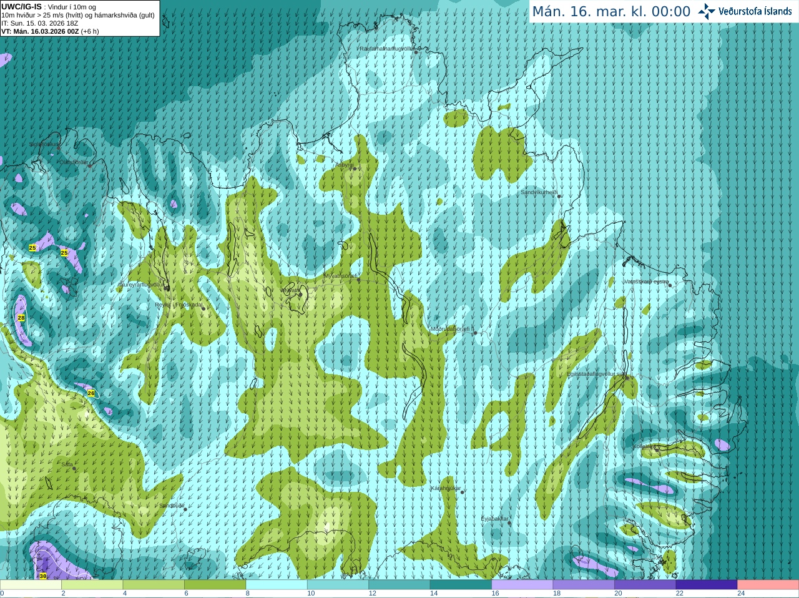Viewport: 799px width, 598px height.
Task: Click the 'Sáta' station label
Action: click(x=67, y=464)
